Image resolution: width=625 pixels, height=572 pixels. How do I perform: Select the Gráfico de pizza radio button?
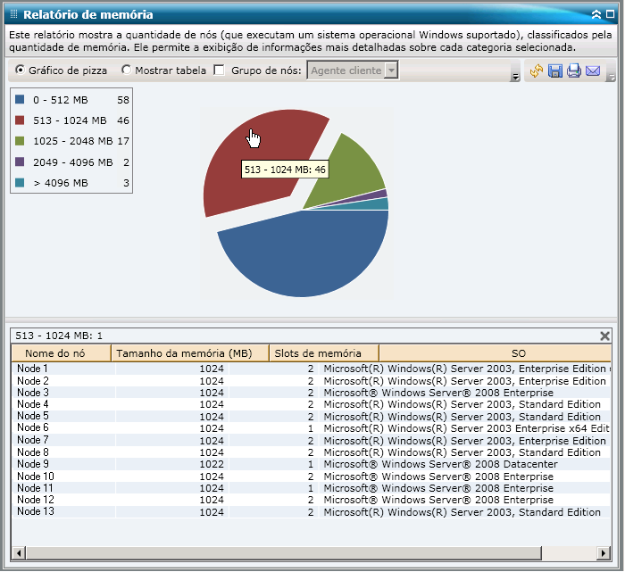(x=21, y=70)
